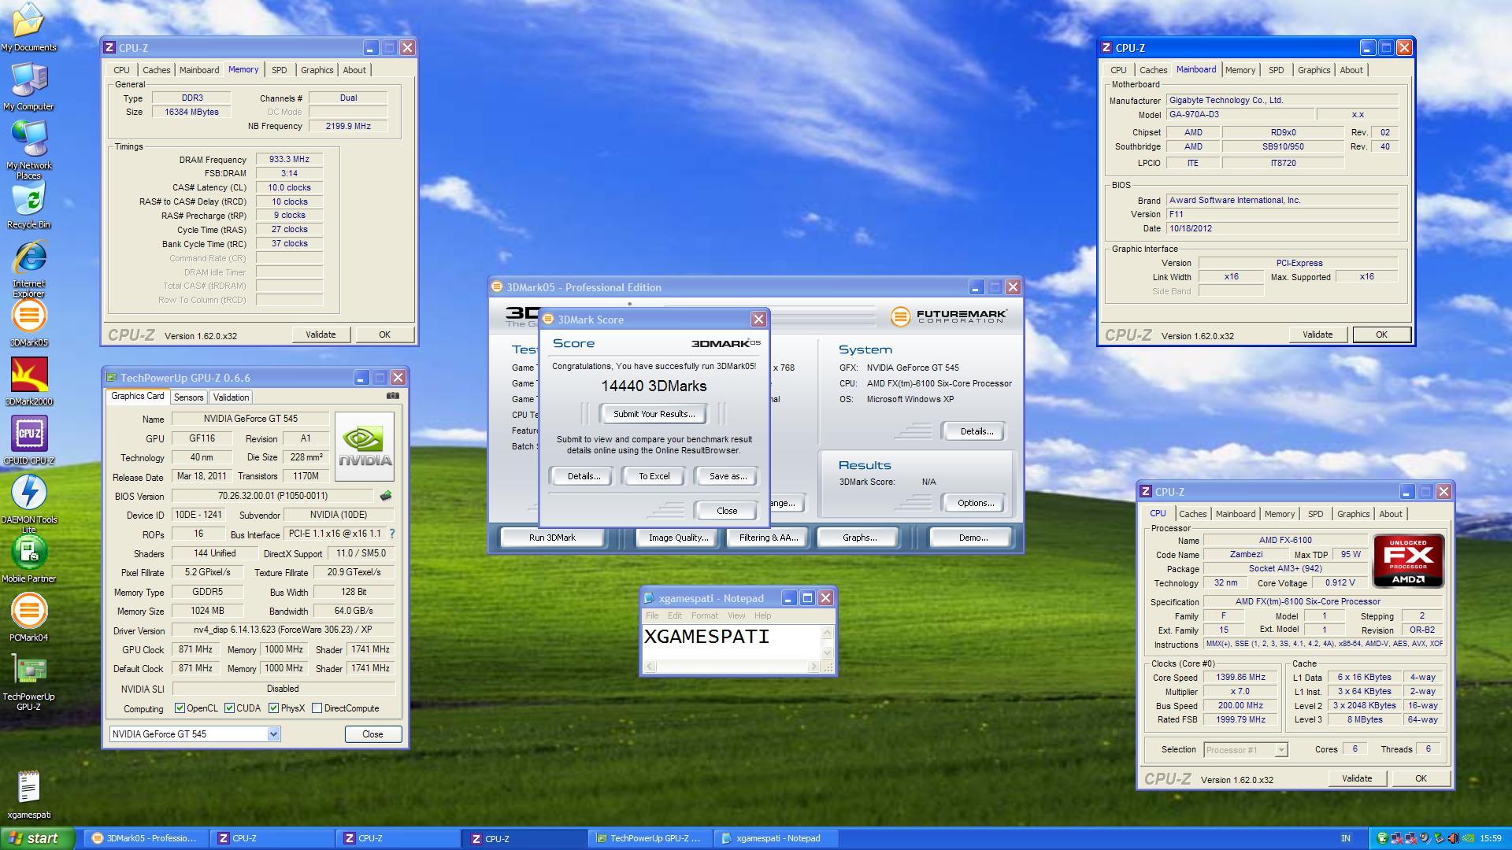Open My Computer desktop icon
This screenshot has width=1512, height=850.
tap(28, 85)
